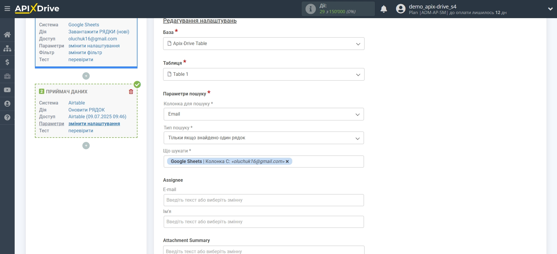The image size is (557, 254).
Task: Open the help question mark sidebar icon
Action: [7, 117]
